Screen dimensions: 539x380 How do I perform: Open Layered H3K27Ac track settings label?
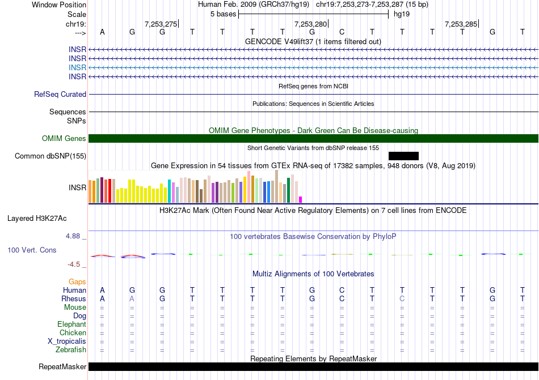(x=37, y=218)
